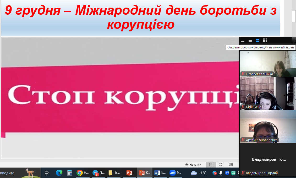Switch to the Word document in taskbar
This screenshot has width=296, height=178.
[x=160, y=173]
